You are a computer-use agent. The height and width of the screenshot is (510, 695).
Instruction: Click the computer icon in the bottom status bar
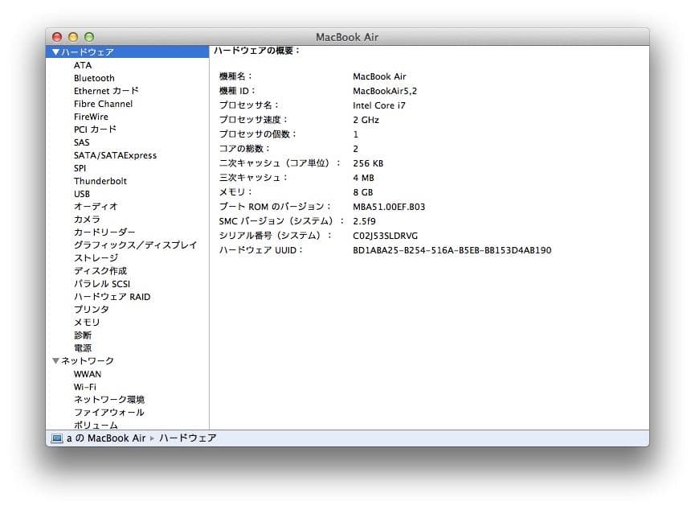(58, 438)
